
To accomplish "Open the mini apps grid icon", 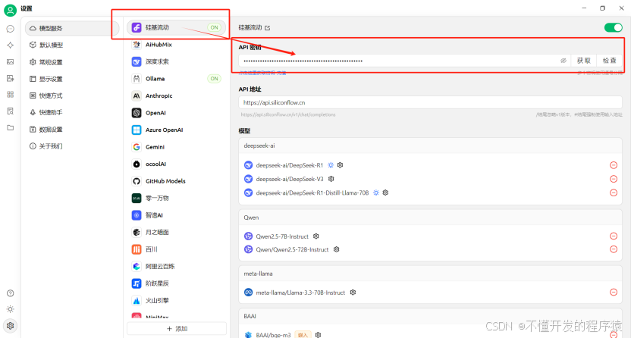I will click(11, 95).
